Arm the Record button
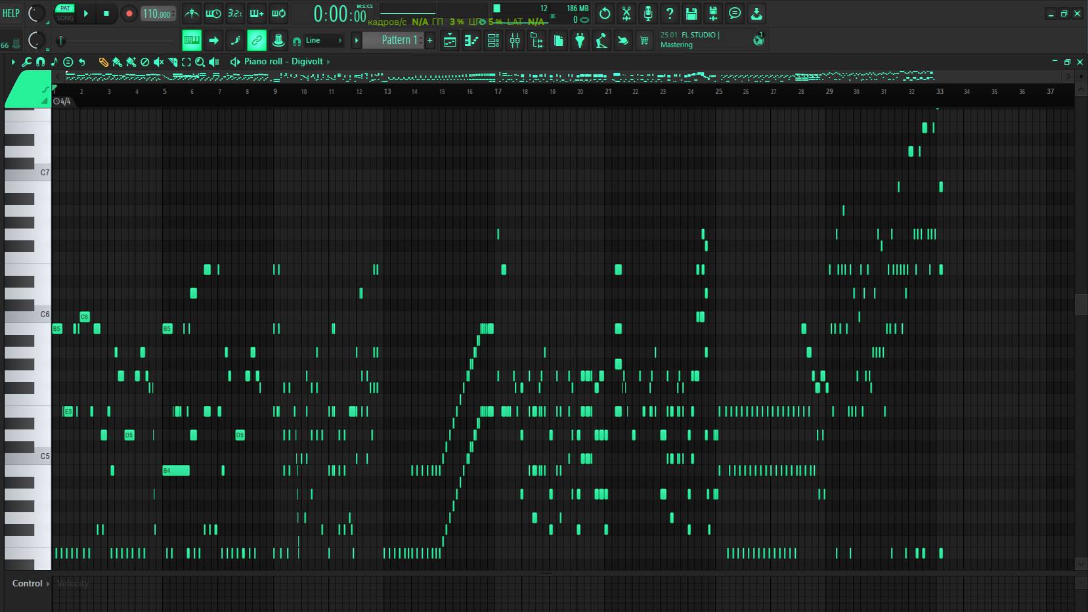 click(x=129, y=13)
